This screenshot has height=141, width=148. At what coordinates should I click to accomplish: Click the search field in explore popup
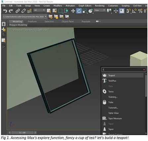pyautogui.click(x=123, y=69)
